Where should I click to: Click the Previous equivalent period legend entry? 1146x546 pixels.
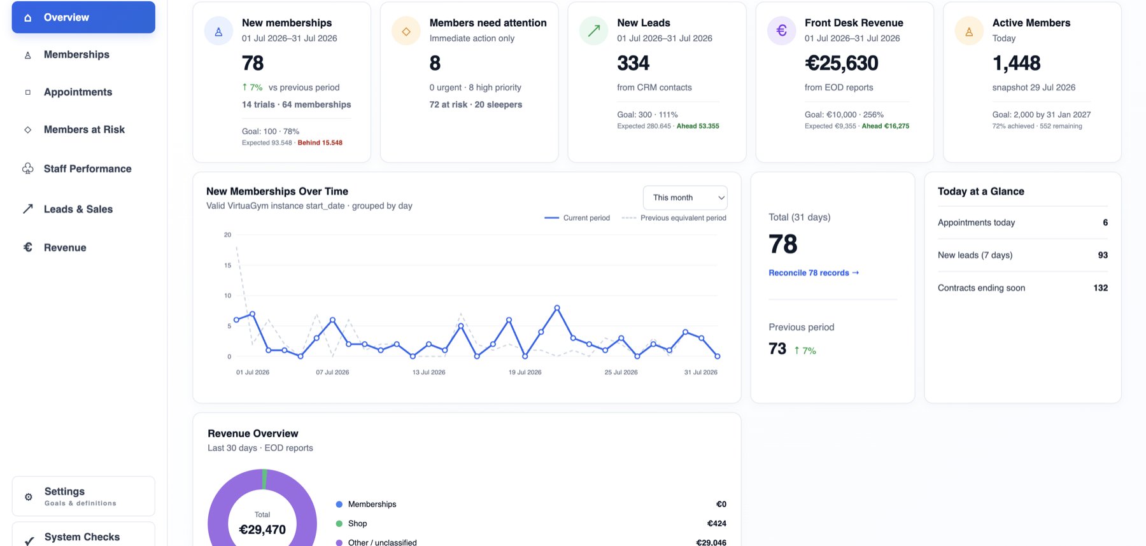[674, 218]
